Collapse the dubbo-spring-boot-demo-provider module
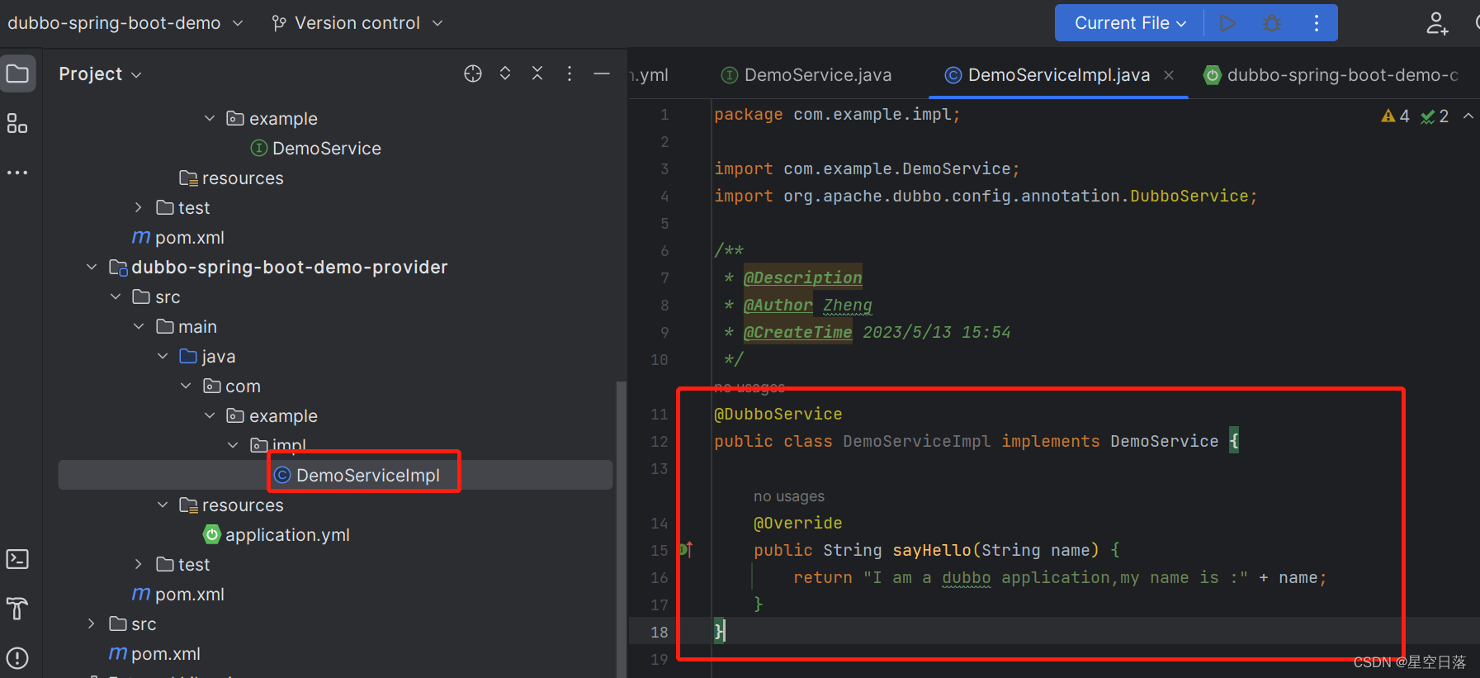 (92, 267)
